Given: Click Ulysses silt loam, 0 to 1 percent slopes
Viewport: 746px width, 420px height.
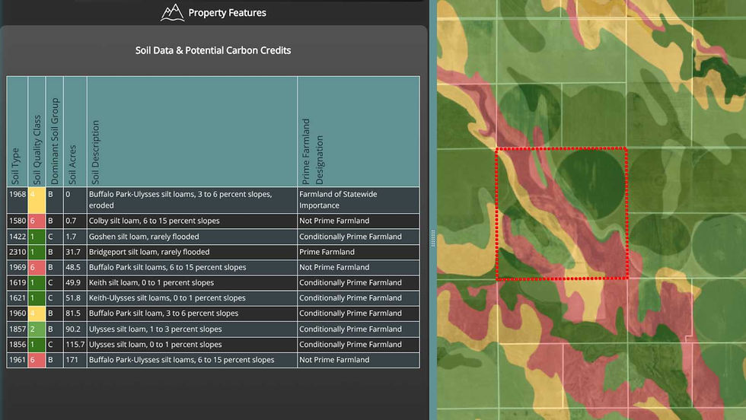Looking at the screenshot, I should (x=155, y=345).
